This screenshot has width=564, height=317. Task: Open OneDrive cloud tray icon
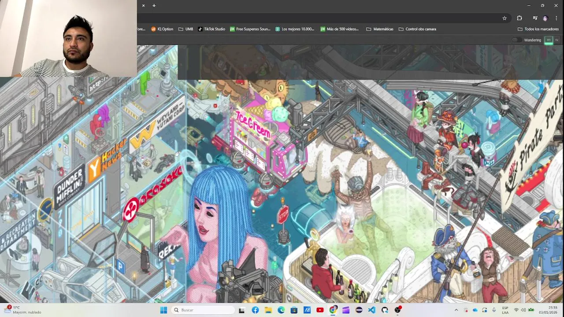tap(475, 310)
